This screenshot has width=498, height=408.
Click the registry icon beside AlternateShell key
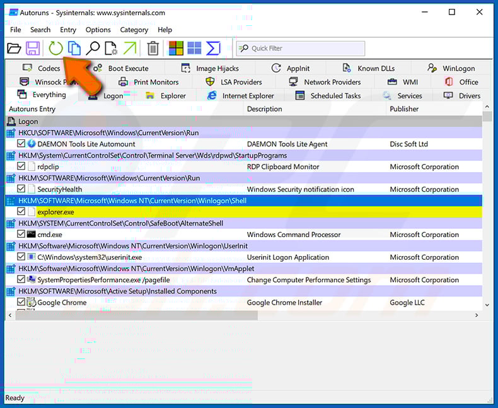coord(11,223)
